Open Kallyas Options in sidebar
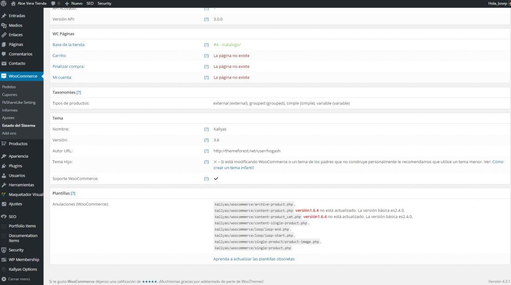Screen dimensions: 511x285 point(23,269)
